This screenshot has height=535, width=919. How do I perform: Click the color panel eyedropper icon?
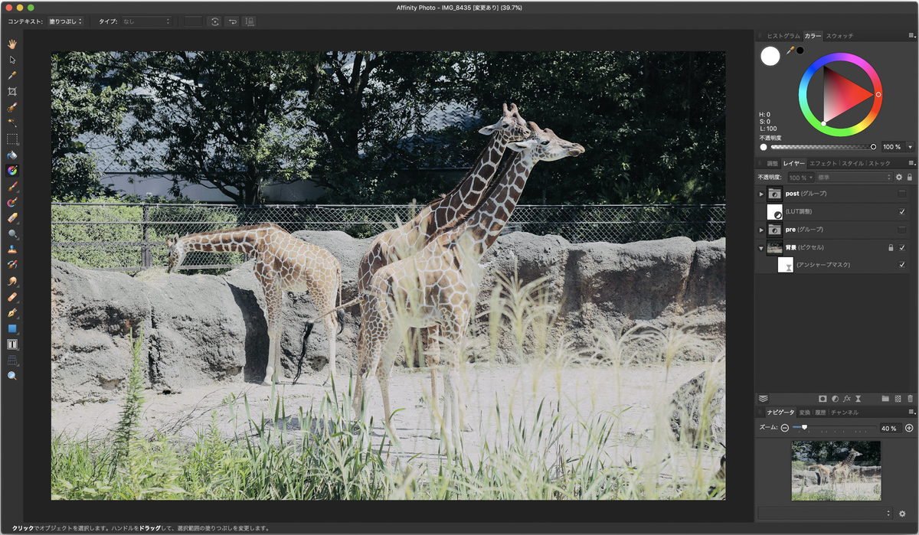[790, 51]
